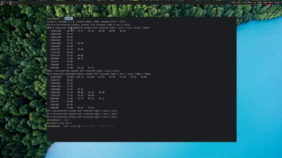Switch to workspace 3 in top bar
The image size is (282, 158).
[7, 2]
